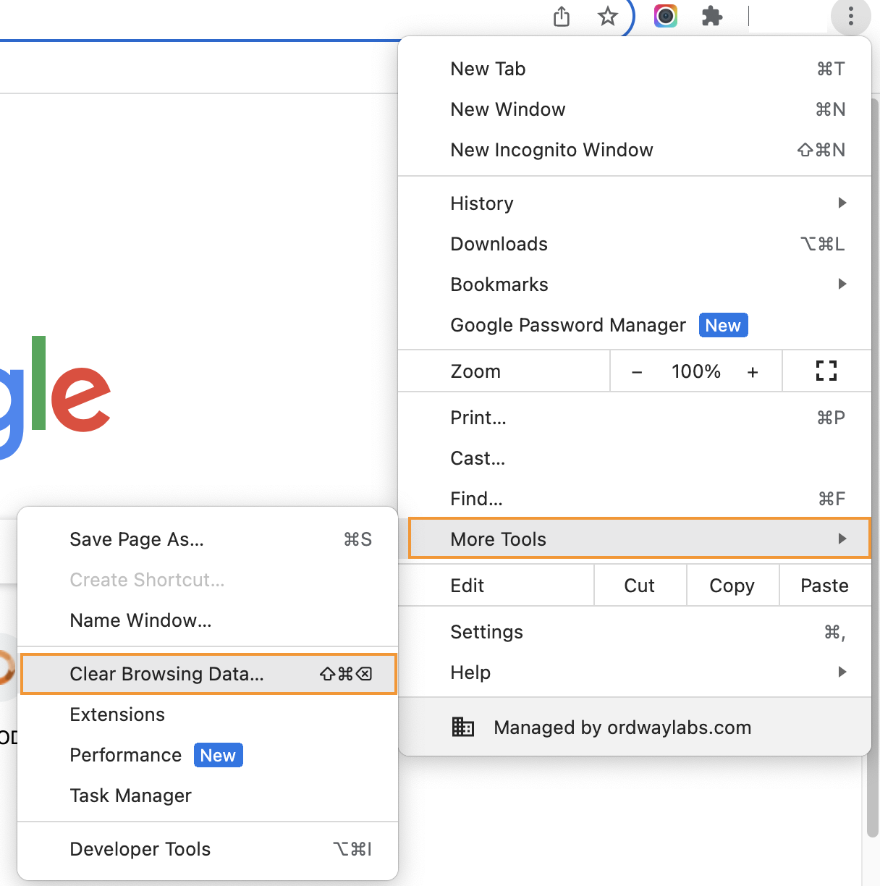
Task: Click the 100% zoom value
Action: (696, 372)
